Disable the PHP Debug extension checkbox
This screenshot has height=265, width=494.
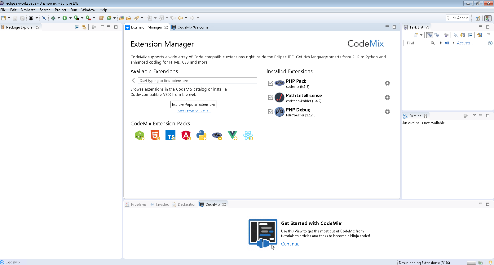271,112
